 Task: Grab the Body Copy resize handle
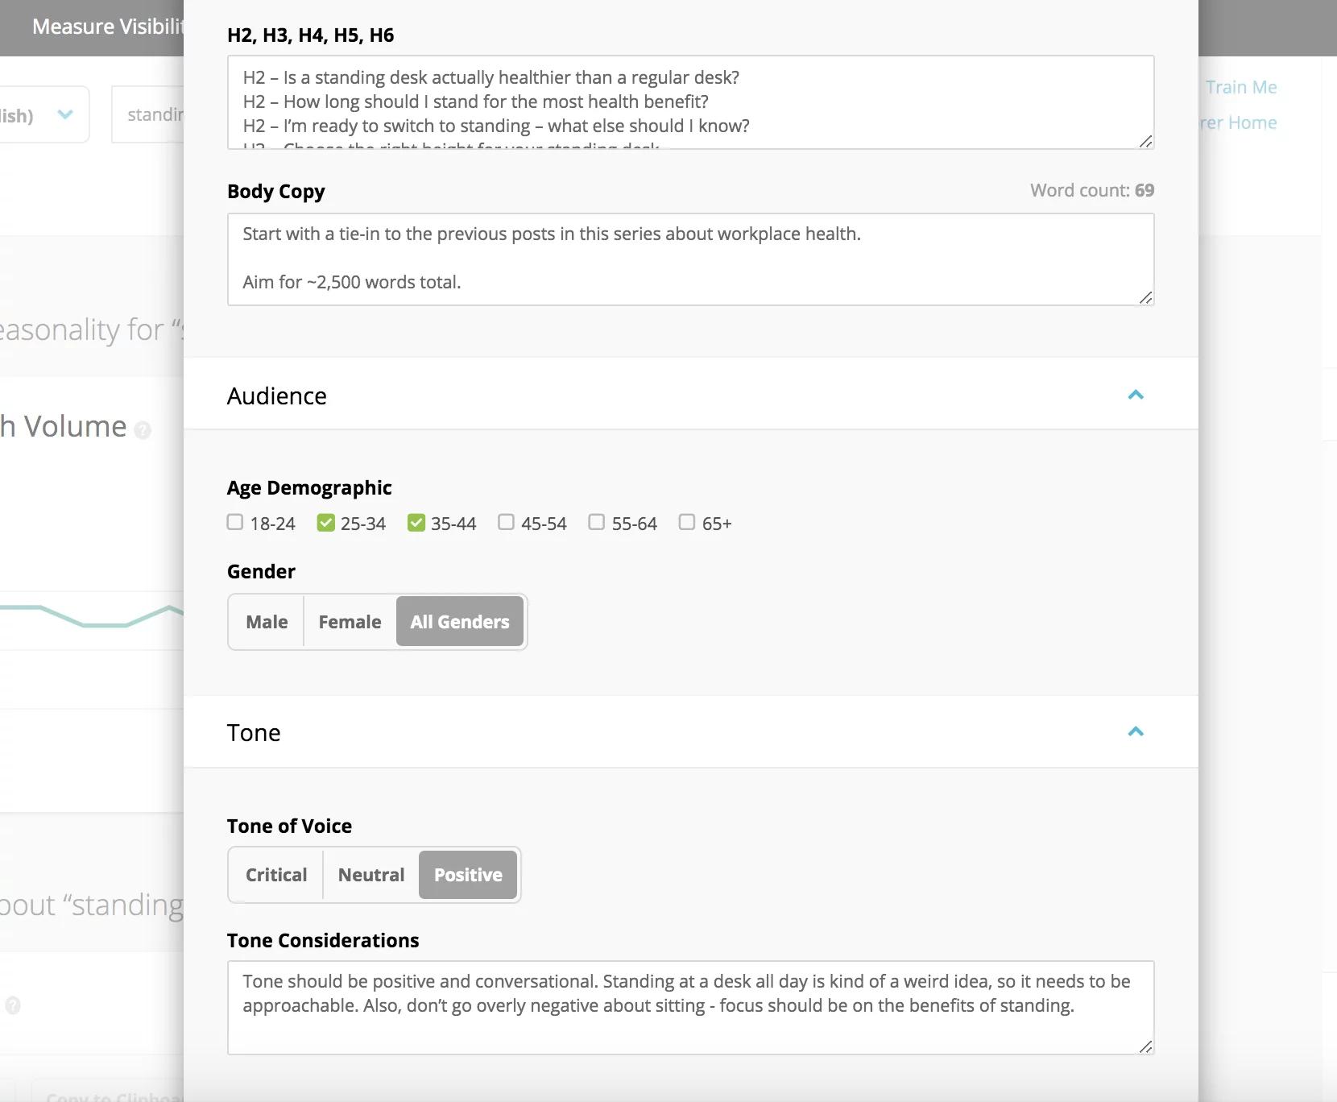(x=1145, y=297)
